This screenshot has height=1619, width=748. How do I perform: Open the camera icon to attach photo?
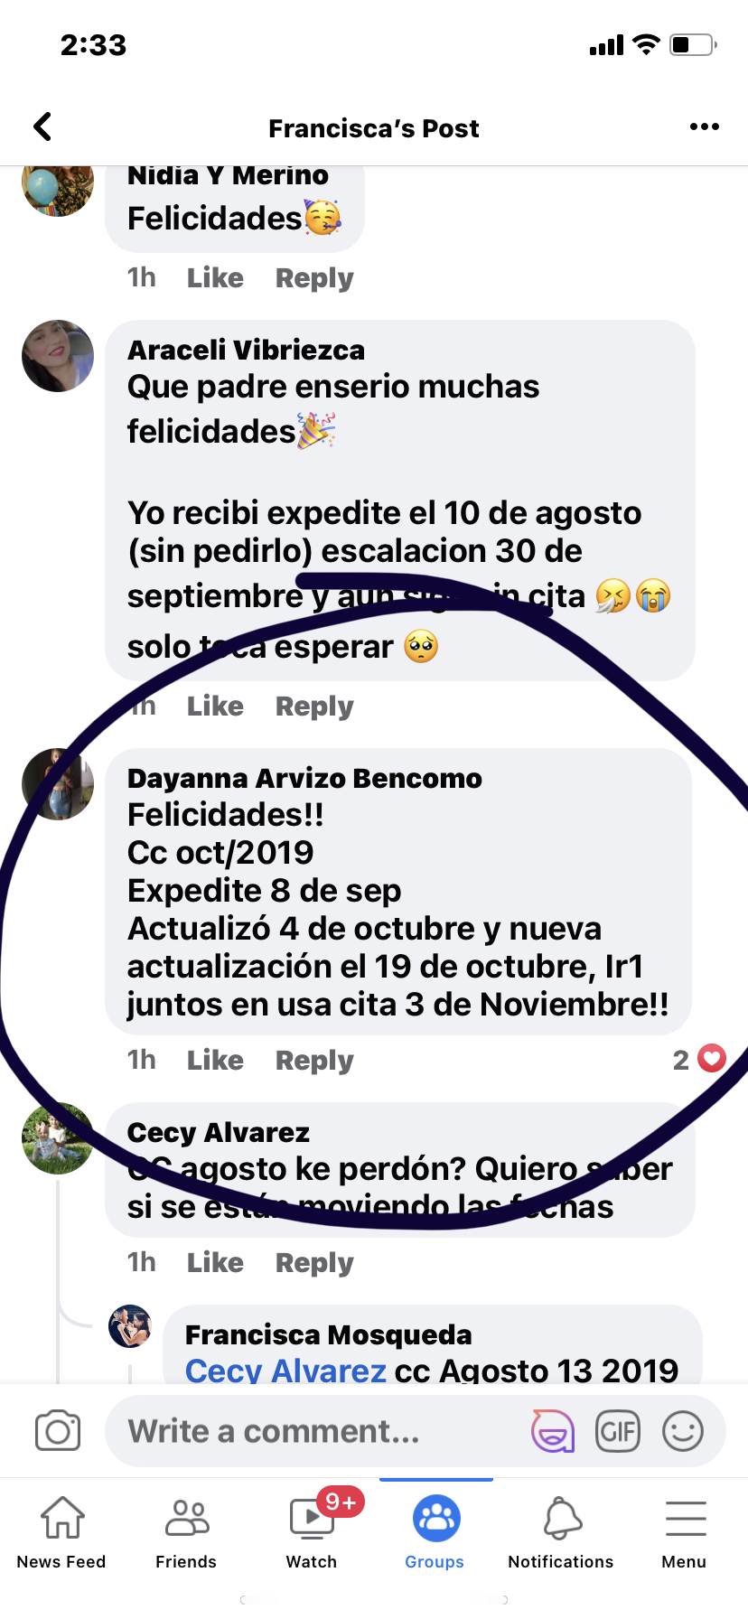pos(58,1431)
